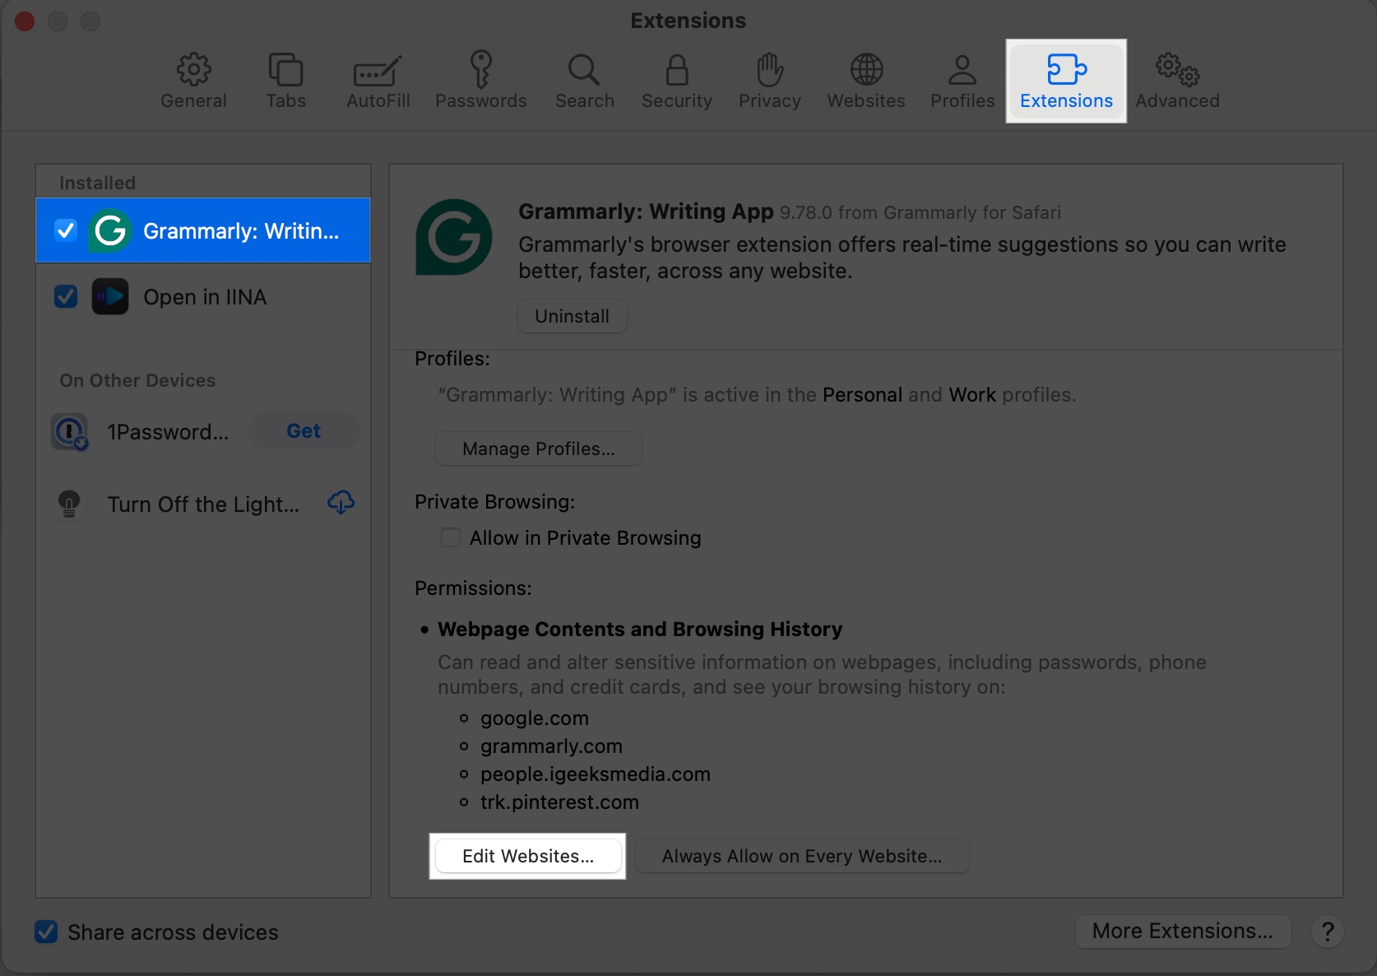Viewport: 1377px width, 976px height.
Task: Disable the Grammarly extension checkbox
Action: pyautogui.click(x=66, y=230)
